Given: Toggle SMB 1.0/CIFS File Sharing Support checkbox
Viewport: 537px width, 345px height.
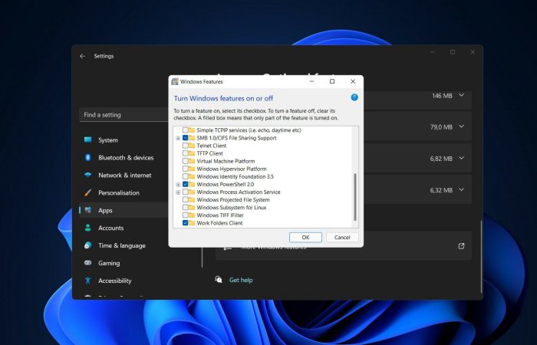Looking at the screenshot, I should (x=185, y=138).
